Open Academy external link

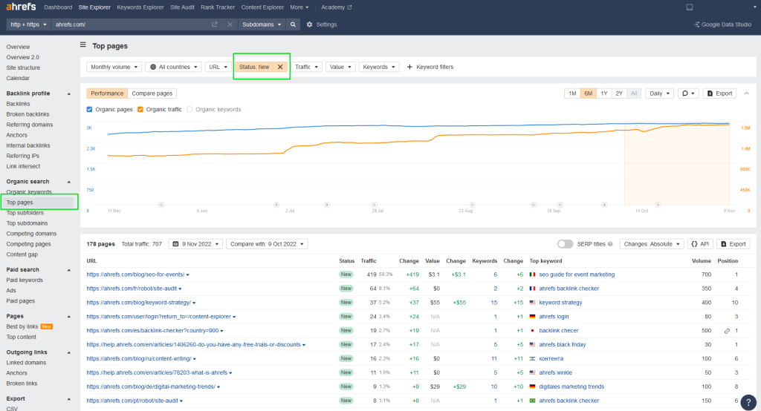[x=337, y=7]
